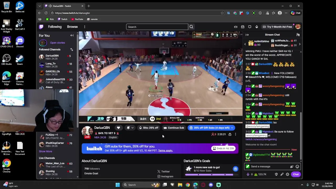Click Bits: 29% off button

[x=149, y=128]
